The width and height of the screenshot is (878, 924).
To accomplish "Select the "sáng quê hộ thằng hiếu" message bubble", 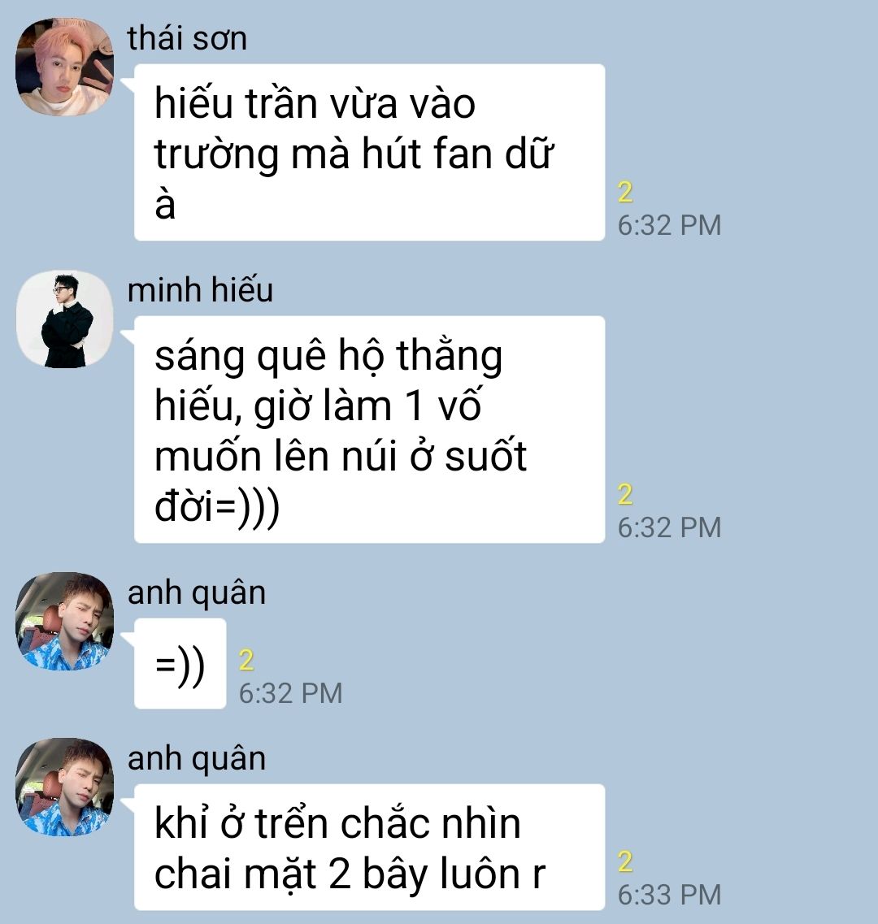I will [369, 429].
